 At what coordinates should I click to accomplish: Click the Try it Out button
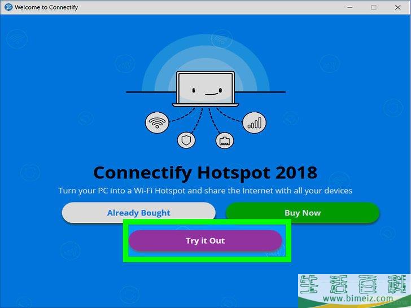205,240
